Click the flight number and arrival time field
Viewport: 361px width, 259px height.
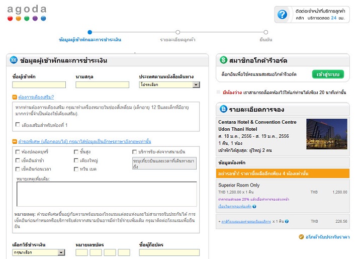coord(164,163)
